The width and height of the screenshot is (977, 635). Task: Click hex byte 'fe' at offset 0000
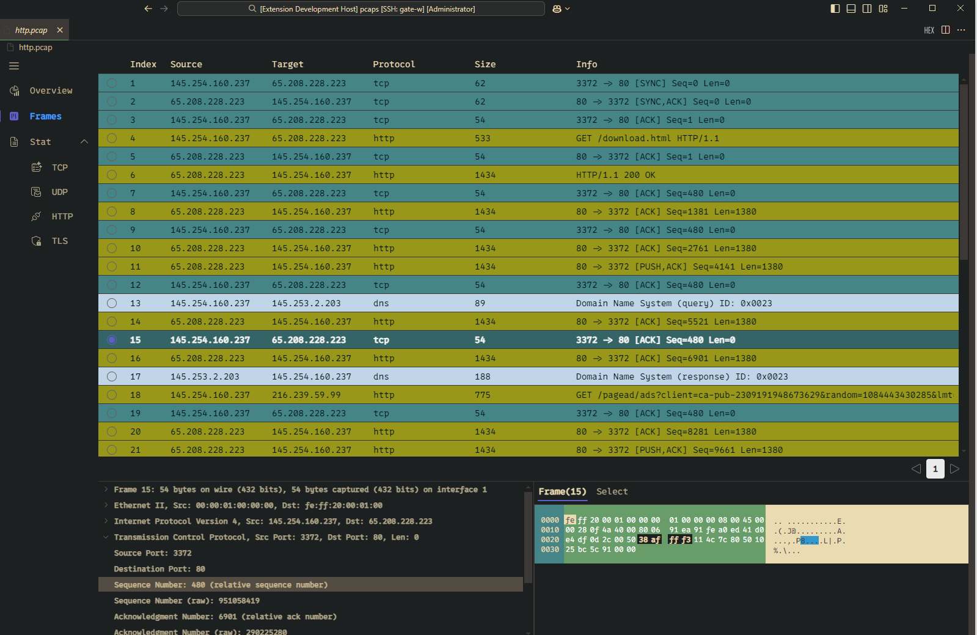570,520
